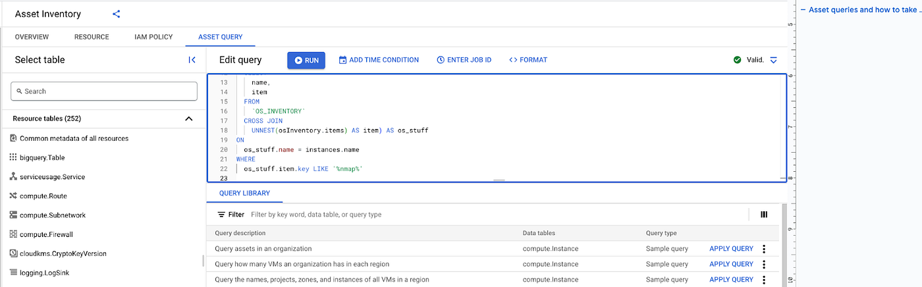Click the Query type column header
The height and width of the screenshot is (287, 922).
(x=661, y=233)
